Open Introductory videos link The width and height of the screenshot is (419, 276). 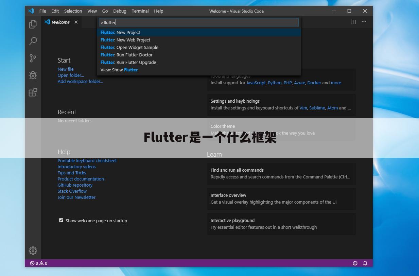click(76, 167)
